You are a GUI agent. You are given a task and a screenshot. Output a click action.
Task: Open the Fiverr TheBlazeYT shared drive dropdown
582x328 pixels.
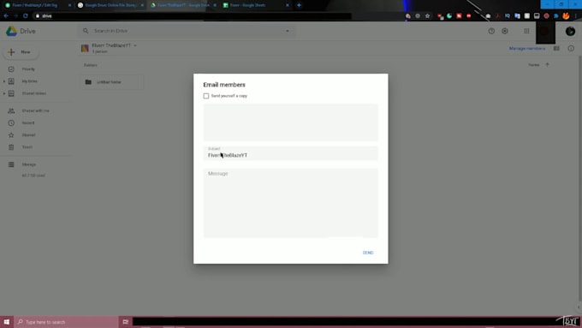(135, 45)
